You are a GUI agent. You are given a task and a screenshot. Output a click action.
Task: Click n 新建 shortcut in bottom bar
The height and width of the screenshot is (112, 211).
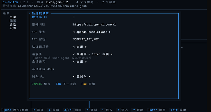click(x=38, y=110)
